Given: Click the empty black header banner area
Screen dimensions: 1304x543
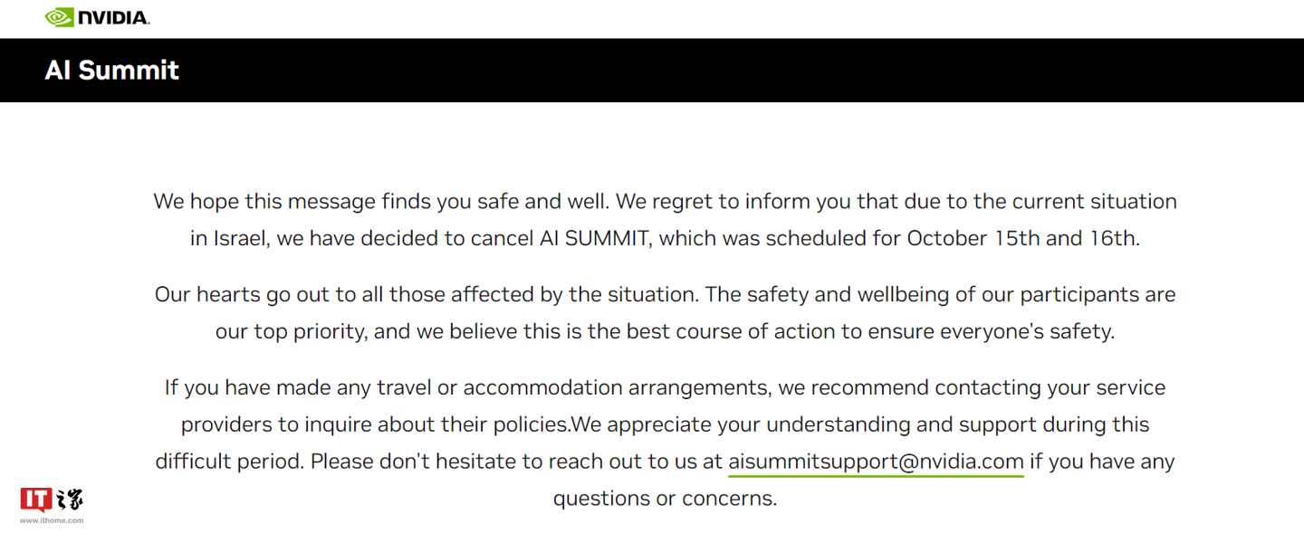Looking at the screenshot, I should (x=724, y=71).
